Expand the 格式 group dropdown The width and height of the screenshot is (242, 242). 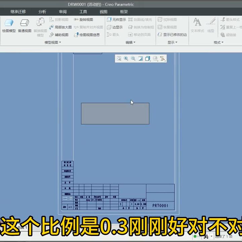coord(218,42)
